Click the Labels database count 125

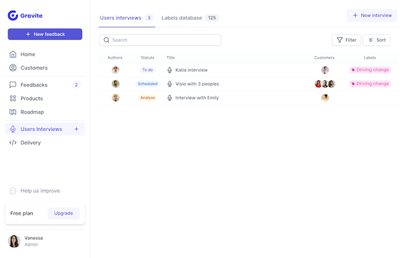(x=212, y=18)
